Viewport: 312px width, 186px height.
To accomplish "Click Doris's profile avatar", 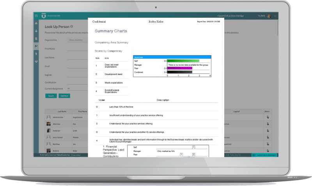I will pyautogui.click(x=269, y=16).
